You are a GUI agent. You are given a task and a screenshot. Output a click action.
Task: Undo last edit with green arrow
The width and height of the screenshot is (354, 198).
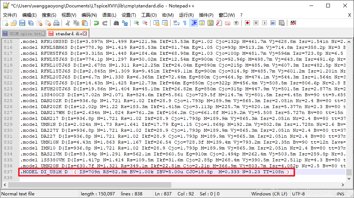click(96, 23)
